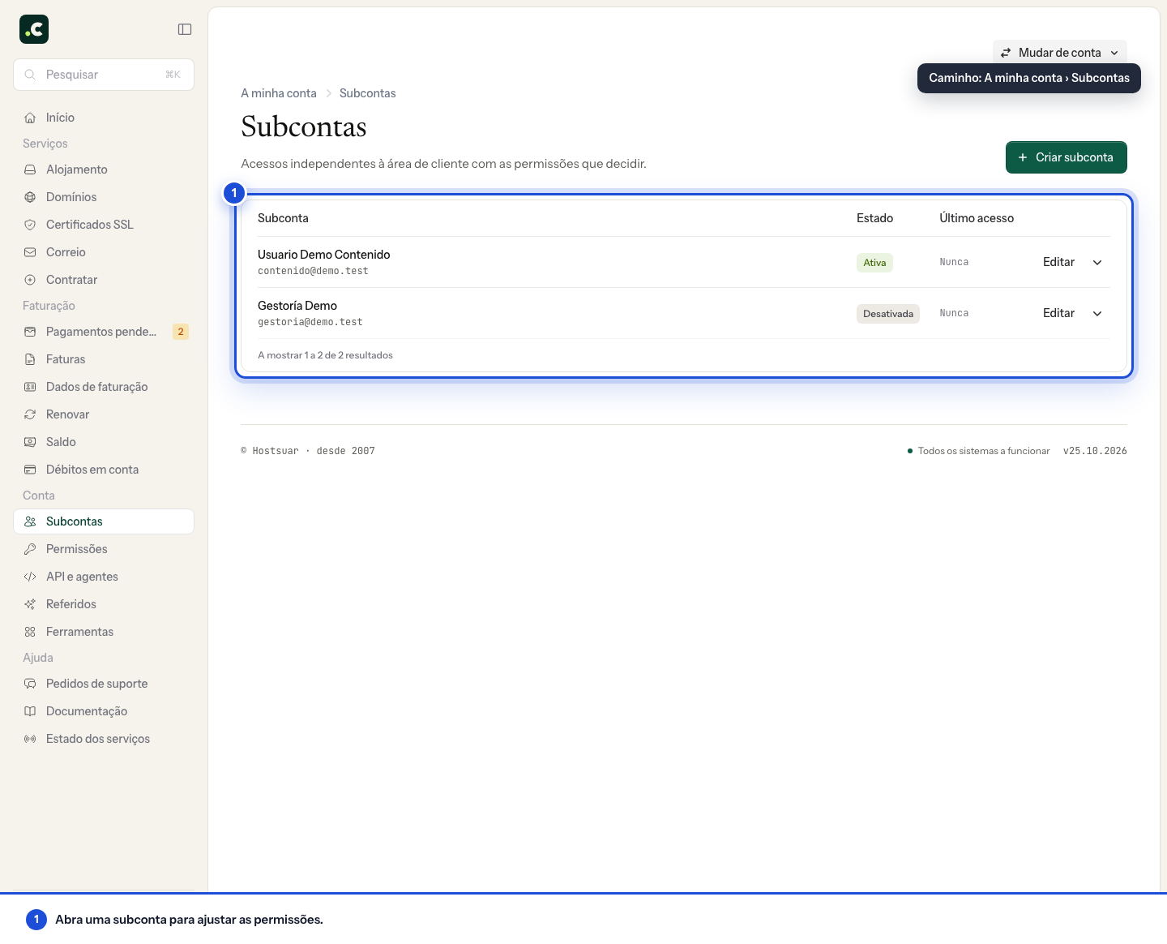Click the Estado column header

(x=874, y=218)
